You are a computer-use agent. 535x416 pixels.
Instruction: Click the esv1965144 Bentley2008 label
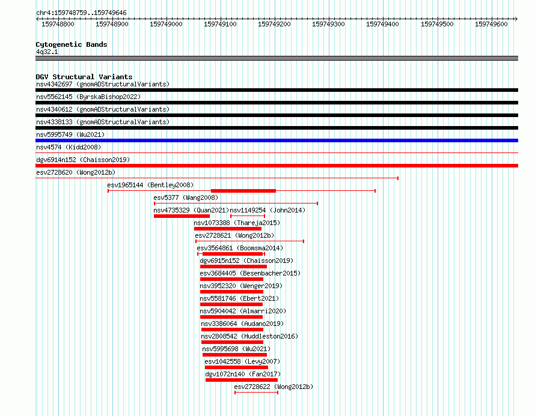150,185
